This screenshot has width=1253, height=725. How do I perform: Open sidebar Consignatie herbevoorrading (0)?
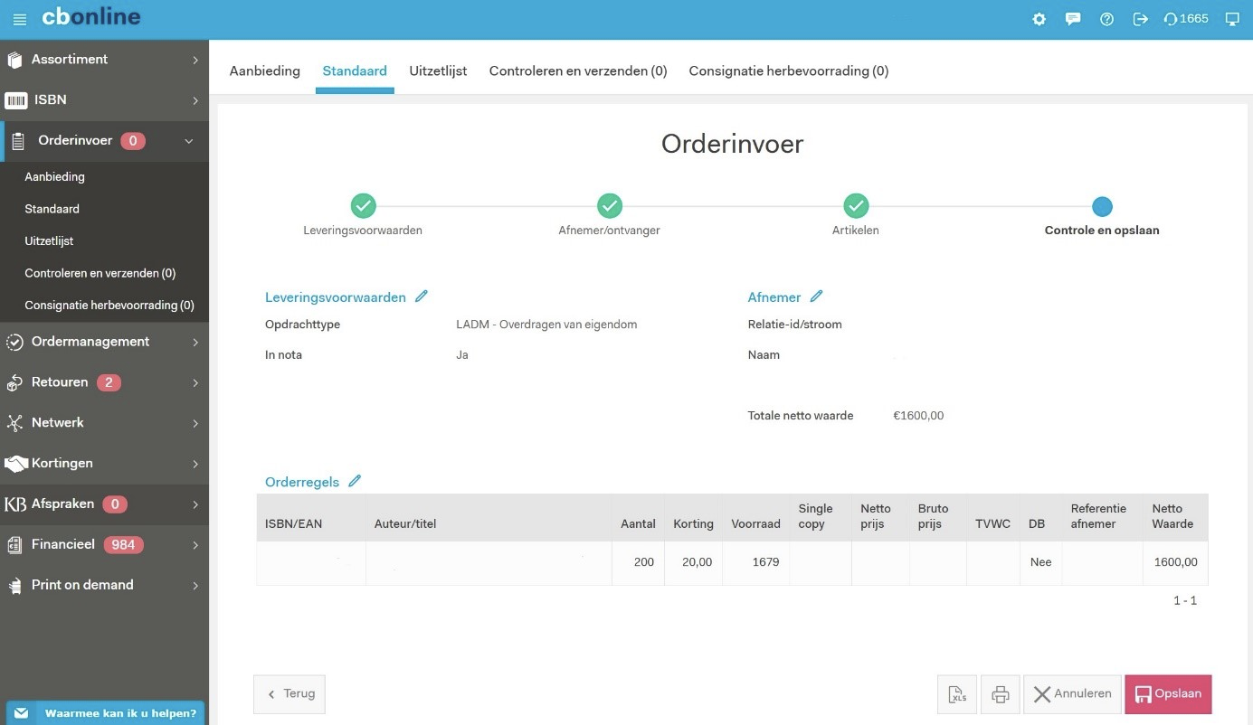coord(109,306)
